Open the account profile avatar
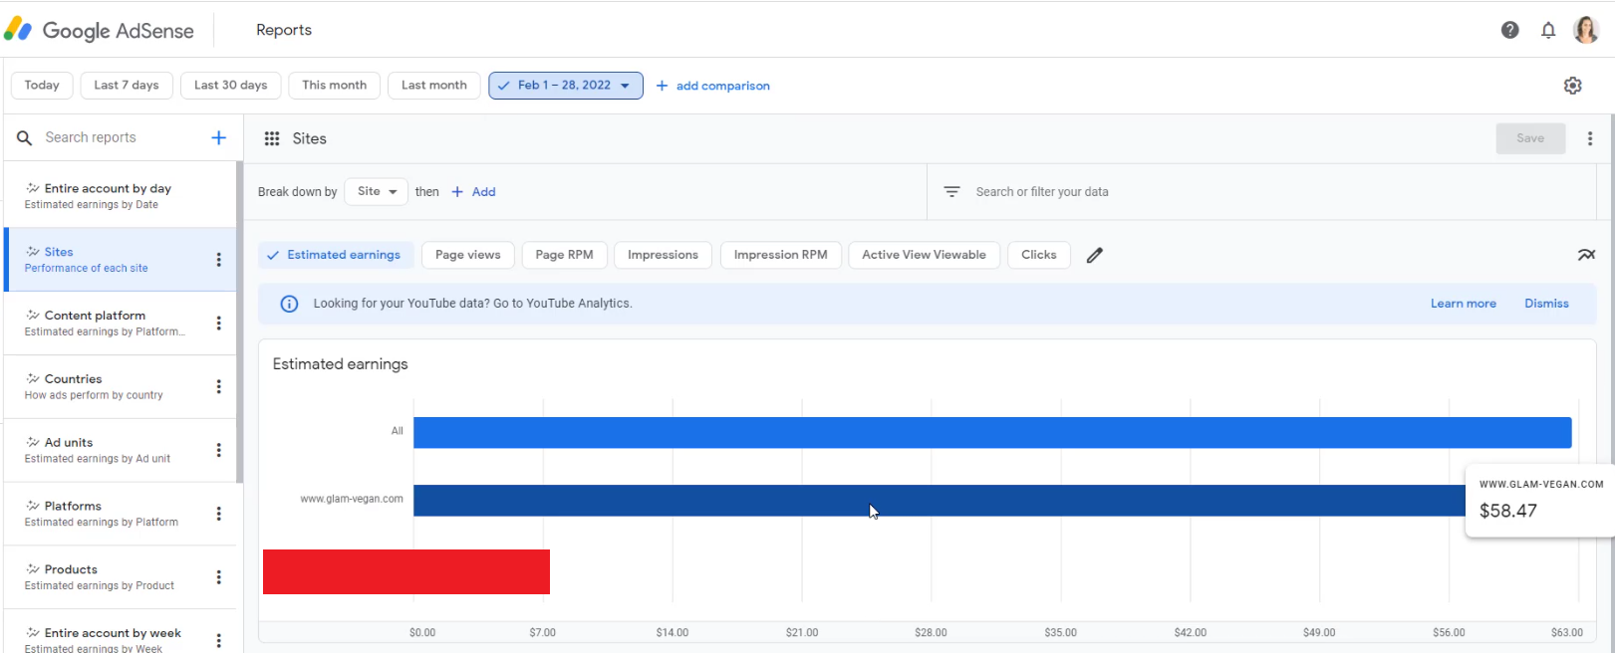 [1586, 30]
